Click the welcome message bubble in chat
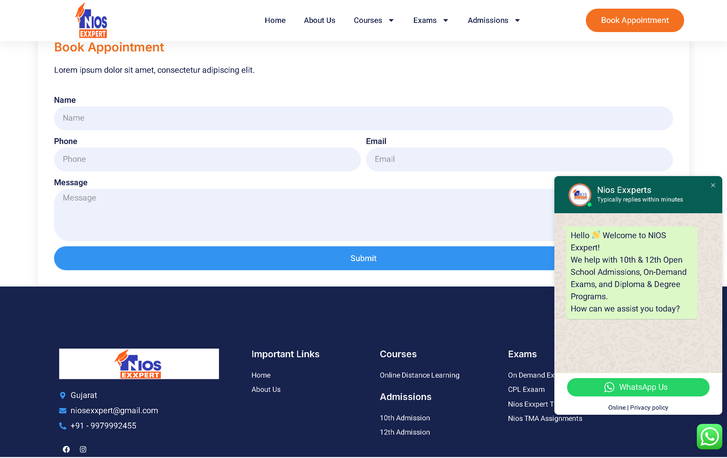 point(631,273)
